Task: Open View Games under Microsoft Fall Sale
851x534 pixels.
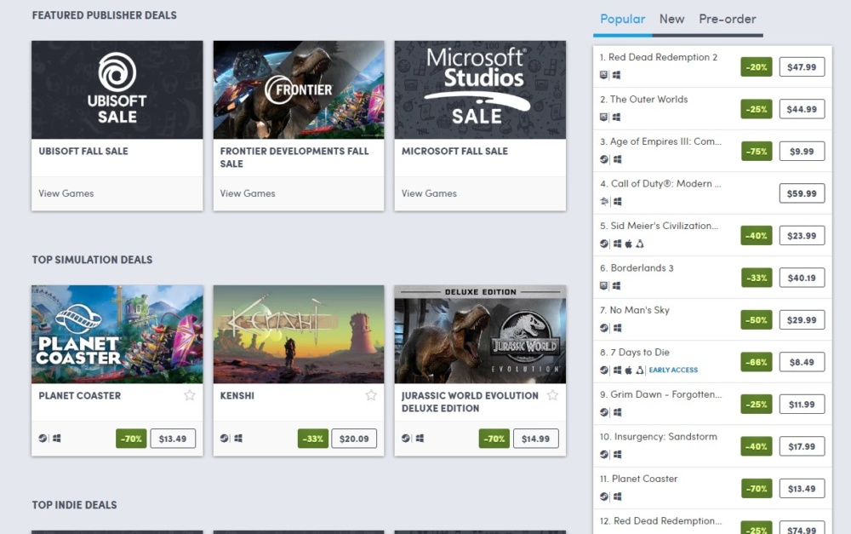Action: pos(429,193)
